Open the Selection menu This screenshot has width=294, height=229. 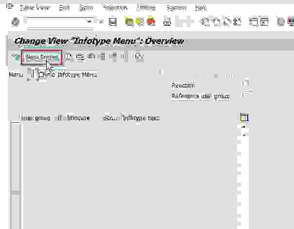115,8
